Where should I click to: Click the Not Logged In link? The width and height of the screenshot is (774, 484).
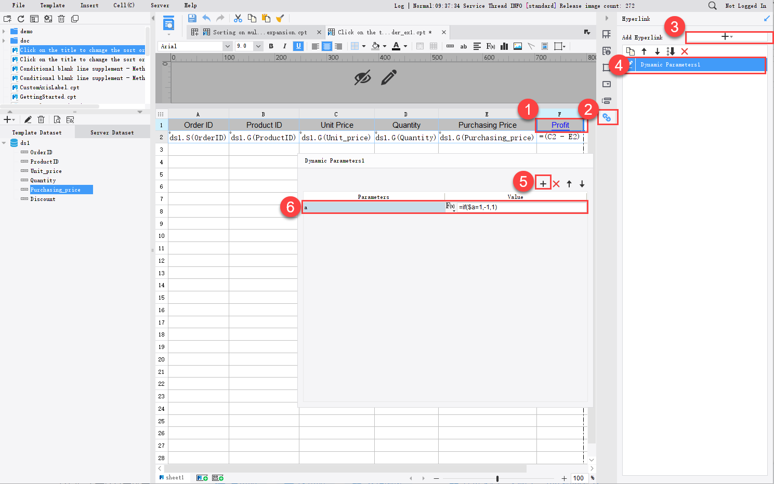coord(745,6)
